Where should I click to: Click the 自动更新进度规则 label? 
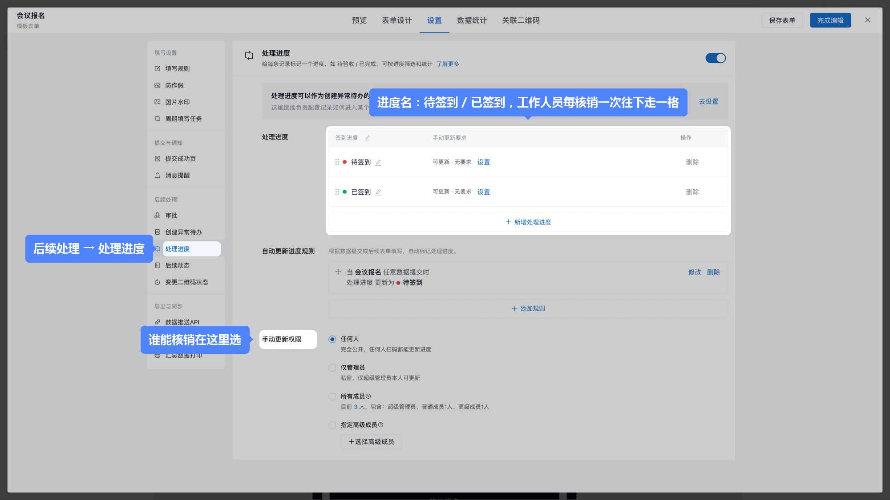[288, 251]
